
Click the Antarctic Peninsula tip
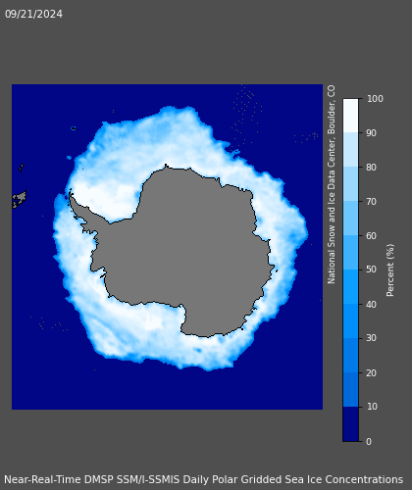71,195
